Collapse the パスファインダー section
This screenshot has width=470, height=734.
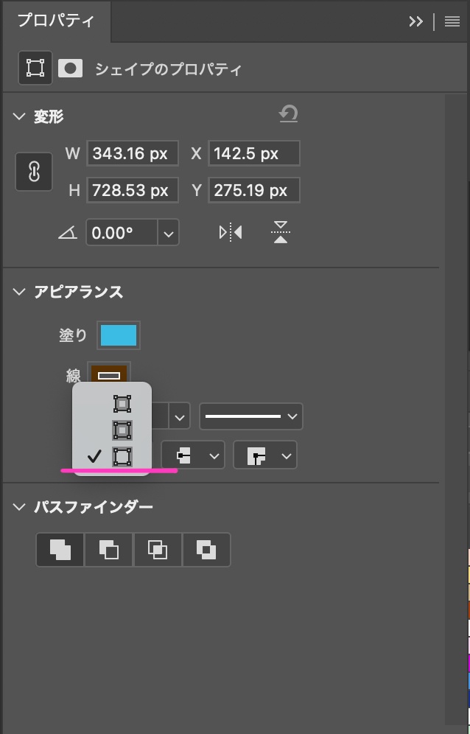pyautogui.click(x=18, y=506)
